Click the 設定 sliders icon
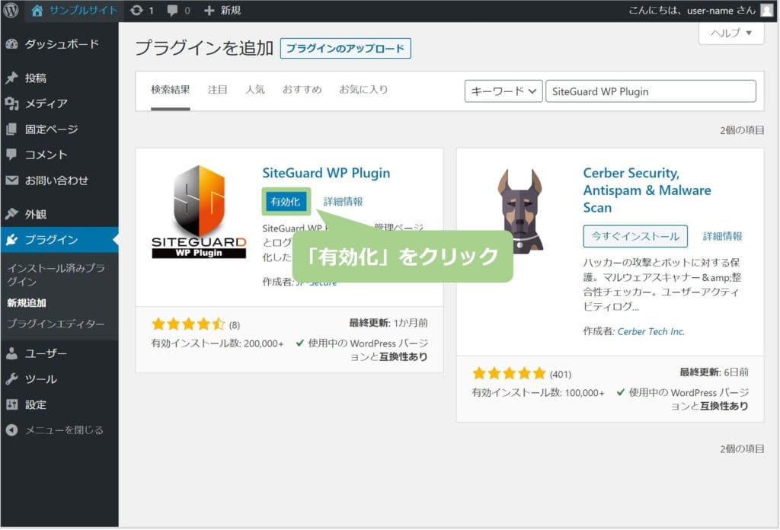The width and height of the screenshot is (780, 530). point(12,404)
